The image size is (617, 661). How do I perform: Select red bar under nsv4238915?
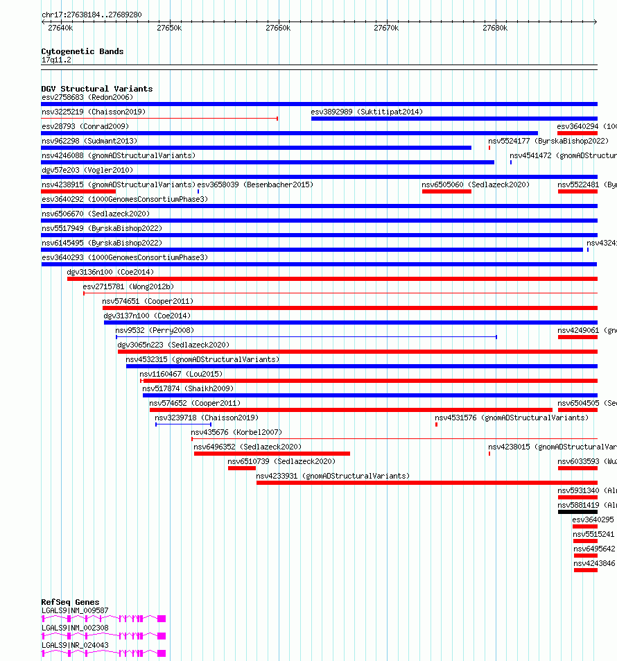click(78, 191)
